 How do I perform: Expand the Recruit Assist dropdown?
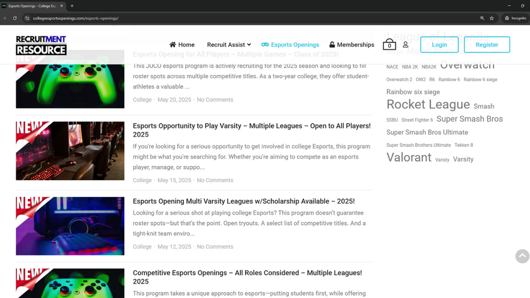[229, 44]
